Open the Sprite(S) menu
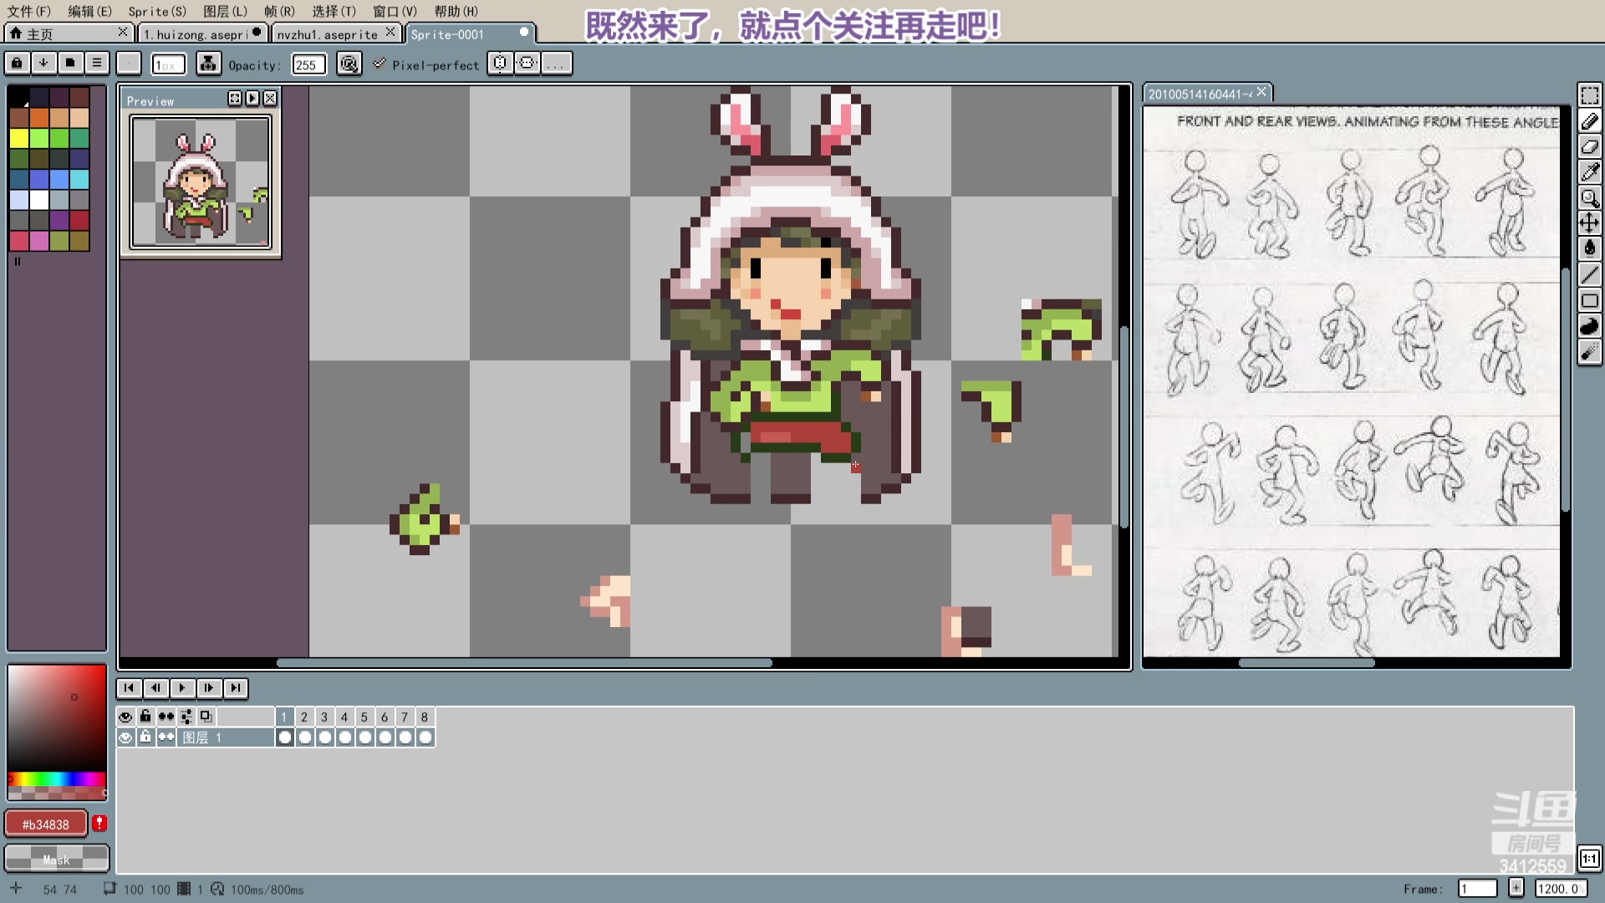The image size is (1605, 903). click(x=157, y=11)
